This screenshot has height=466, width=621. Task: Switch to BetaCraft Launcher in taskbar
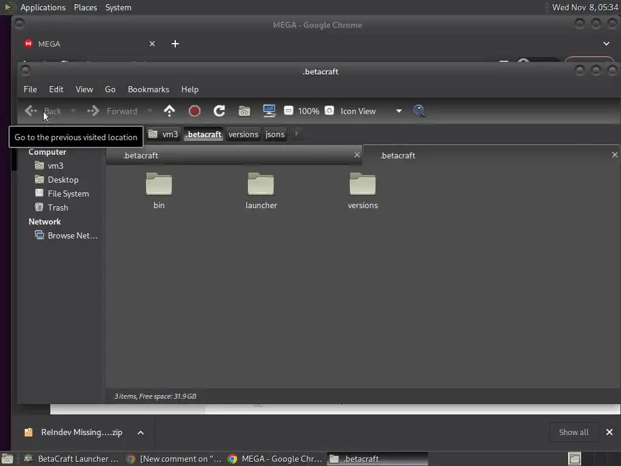point(72,459)
